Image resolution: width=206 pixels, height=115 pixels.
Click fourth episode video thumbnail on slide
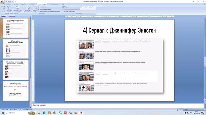pyautogui.click(x=86, y=76)
